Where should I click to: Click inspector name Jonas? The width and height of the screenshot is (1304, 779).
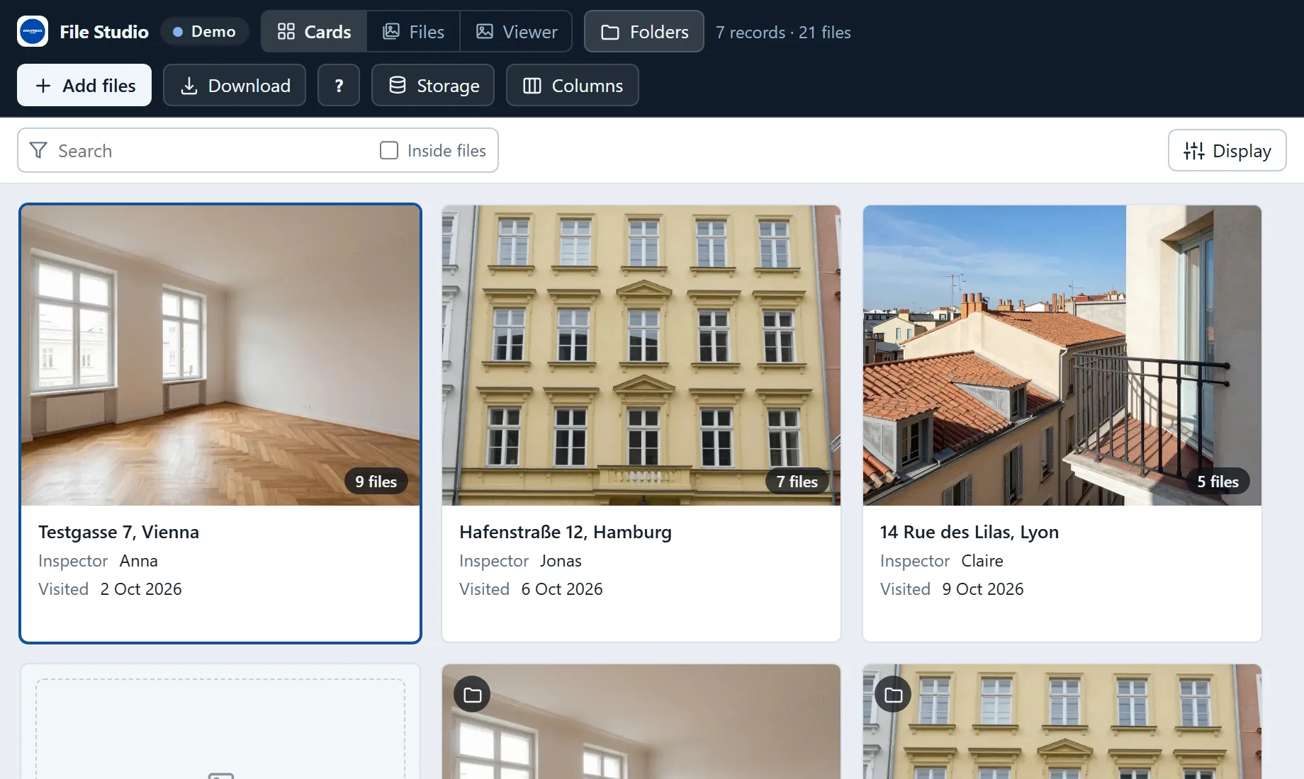[561, 561]
